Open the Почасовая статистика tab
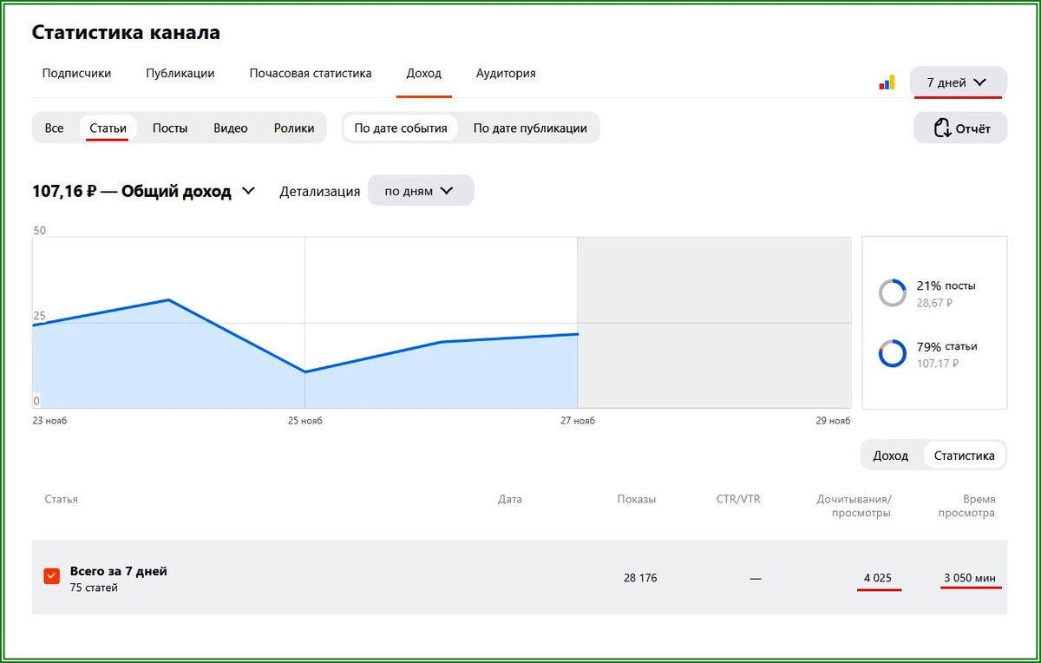The height and width of the screenshot is (663, 1041). pos(311,74)
